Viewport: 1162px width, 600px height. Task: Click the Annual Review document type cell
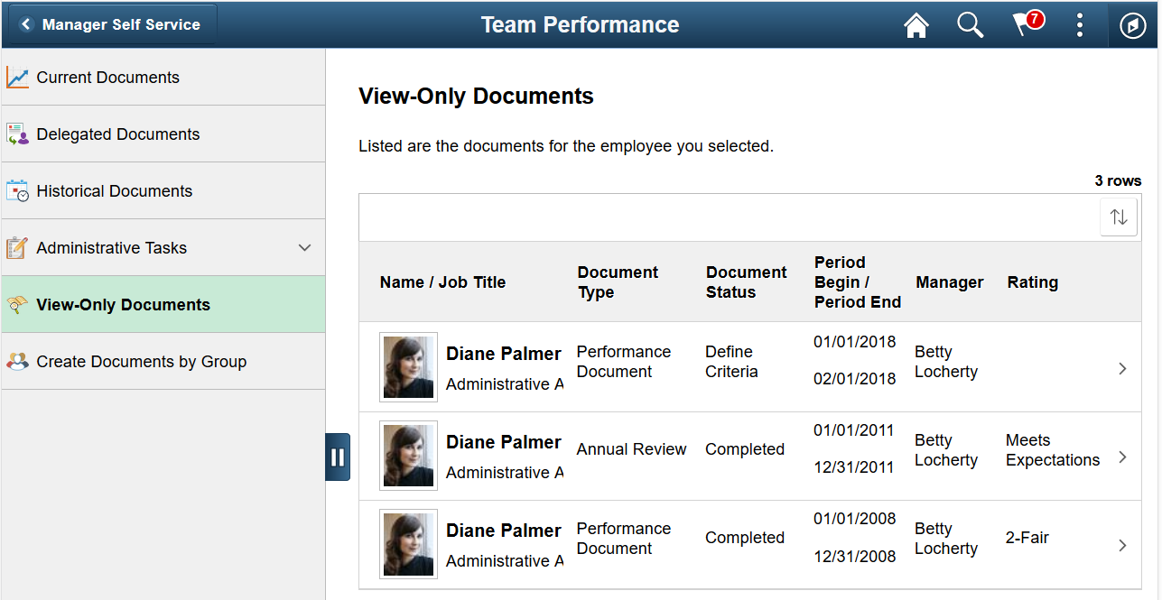pos(632,449)
